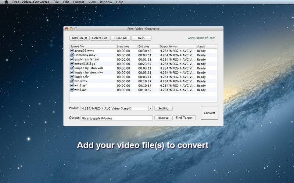
Task: Uncheck the avseq02.wmv checkbox
Action: (72, 51)
